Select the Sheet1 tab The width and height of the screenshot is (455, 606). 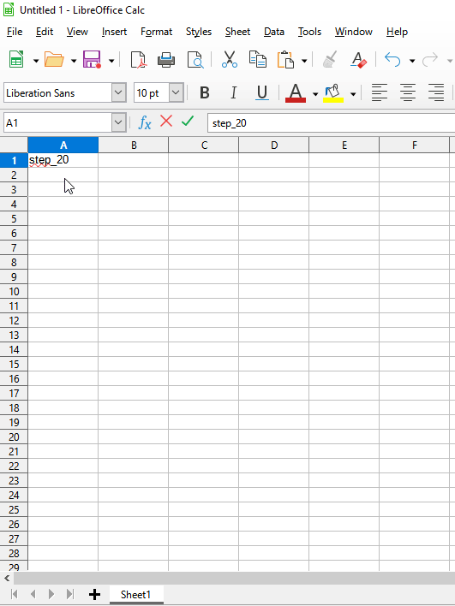[x=135, y=594]
